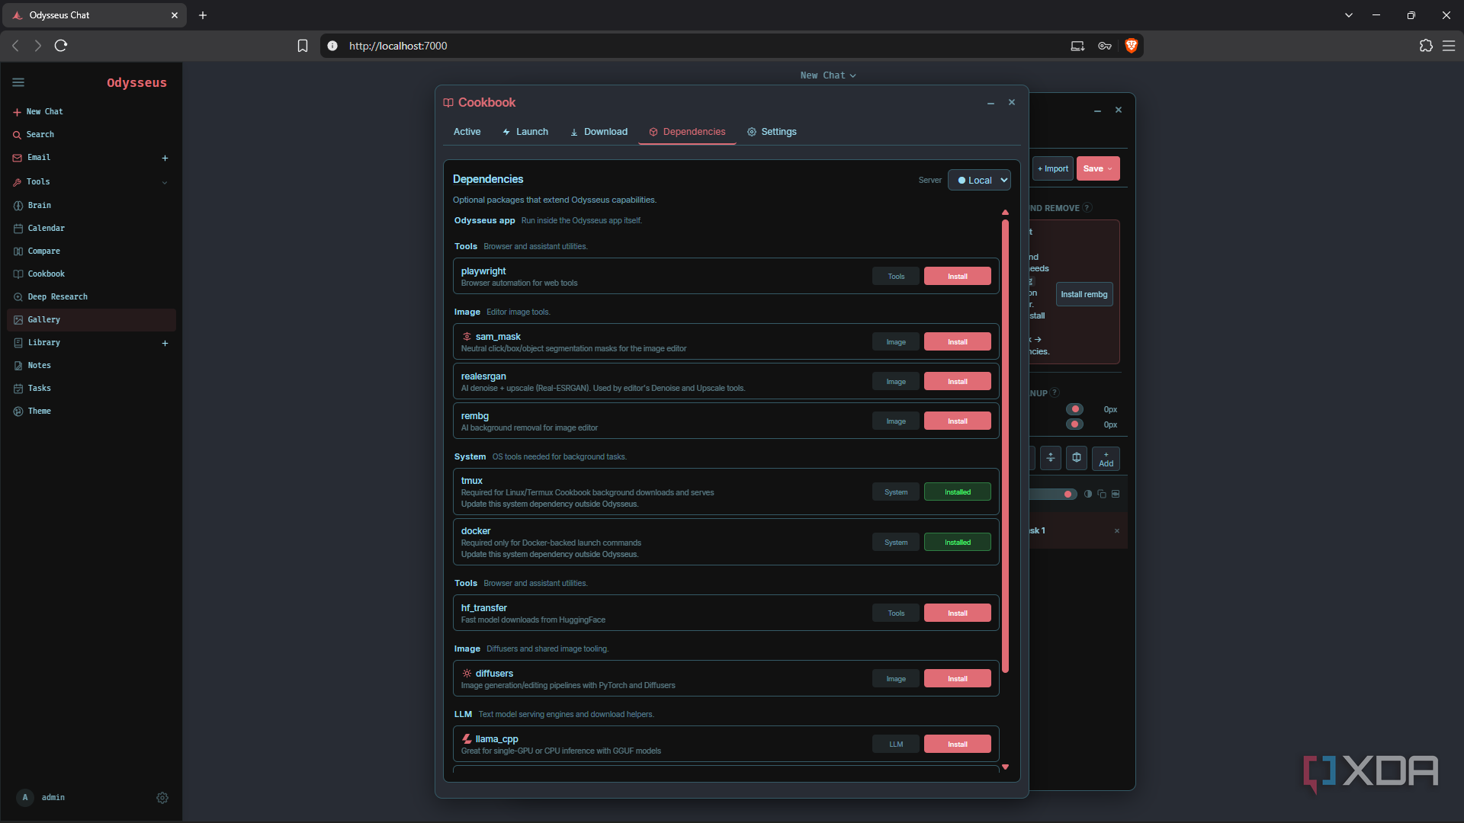Click the slider knob left of the half-circle icon
Viewport: 1464px width, 823px height.
(1067, 495)
